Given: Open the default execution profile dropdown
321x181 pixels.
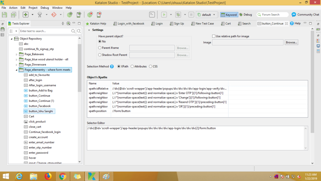Looking at the screenshot, I should (207, 14).
